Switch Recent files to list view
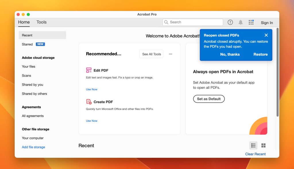This screenshot has height=169, width=294. click(253, 146)
